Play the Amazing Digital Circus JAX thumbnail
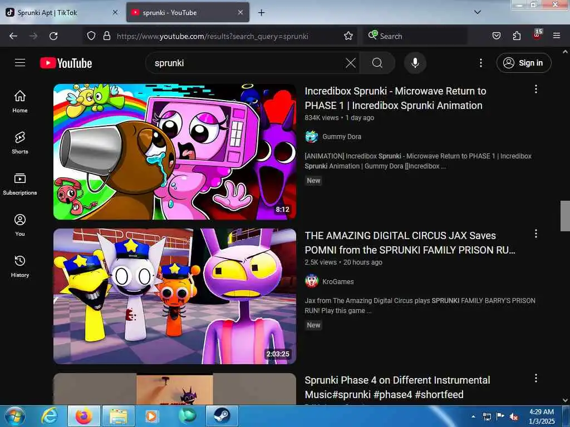 click(x=175, y=296)
